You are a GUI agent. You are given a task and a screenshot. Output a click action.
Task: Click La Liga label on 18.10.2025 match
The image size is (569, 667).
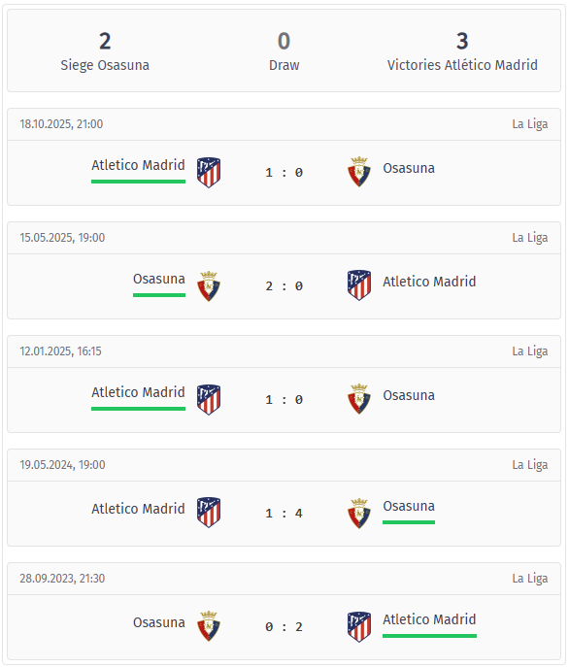coord(530,124)
